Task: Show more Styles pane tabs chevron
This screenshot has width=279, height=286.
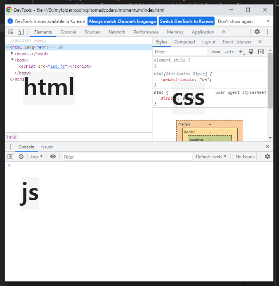Action: pyautogui.click(x=260, y=42)
